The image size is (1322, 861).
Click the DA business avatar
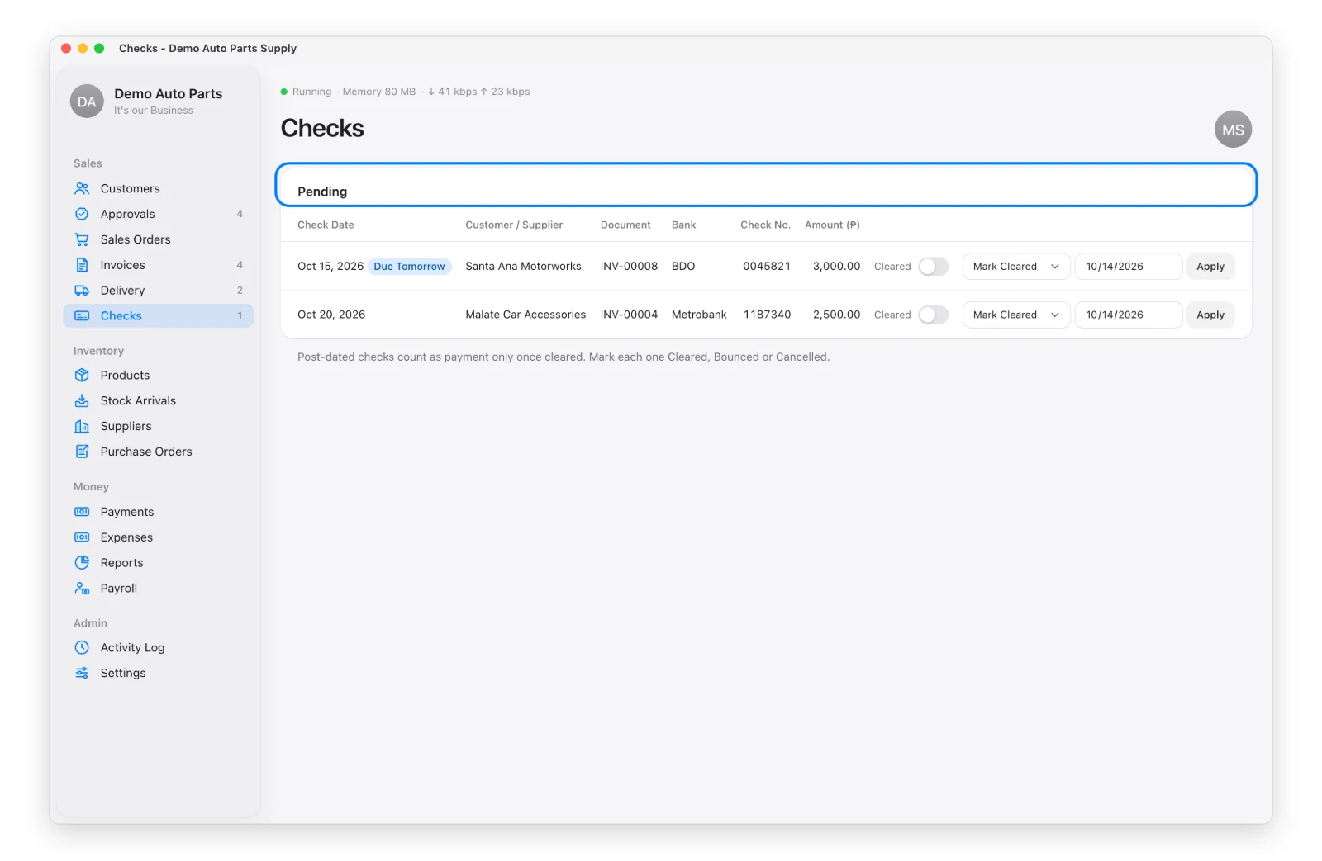[87, 102]
